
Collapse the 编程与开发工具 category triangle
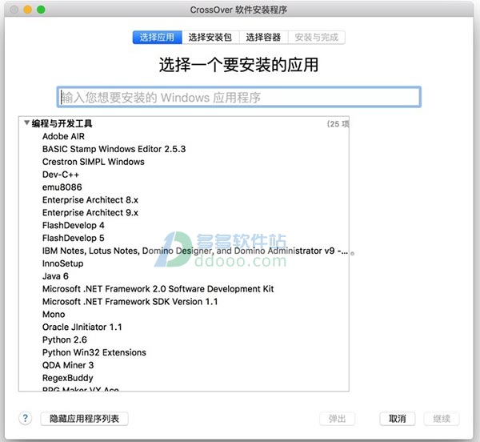coord(26,123)
